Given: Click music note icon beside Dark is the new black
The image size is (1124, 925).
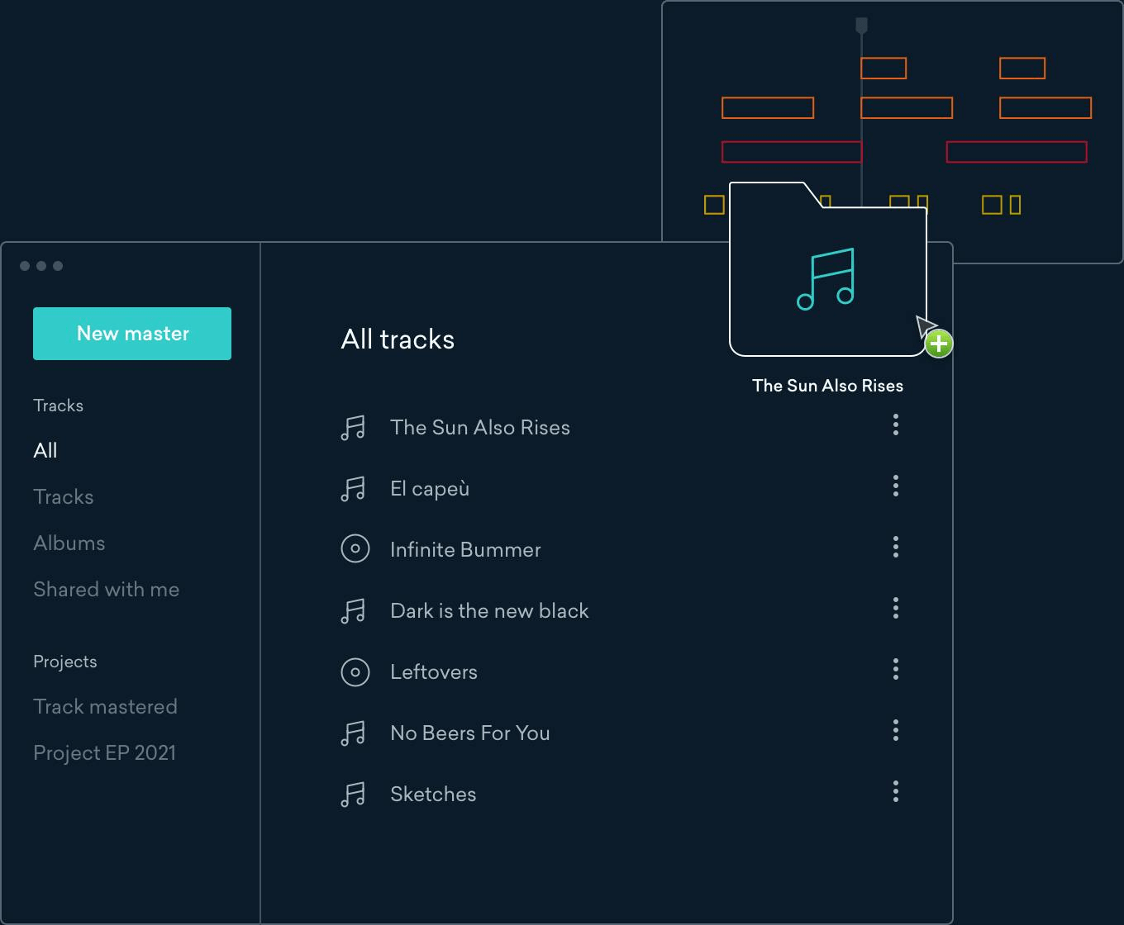Looking at the screenshot, I should pos(353,611).
